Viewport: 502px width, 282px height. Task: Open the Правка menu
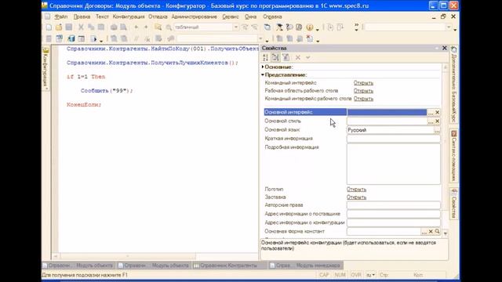(82, 16)
